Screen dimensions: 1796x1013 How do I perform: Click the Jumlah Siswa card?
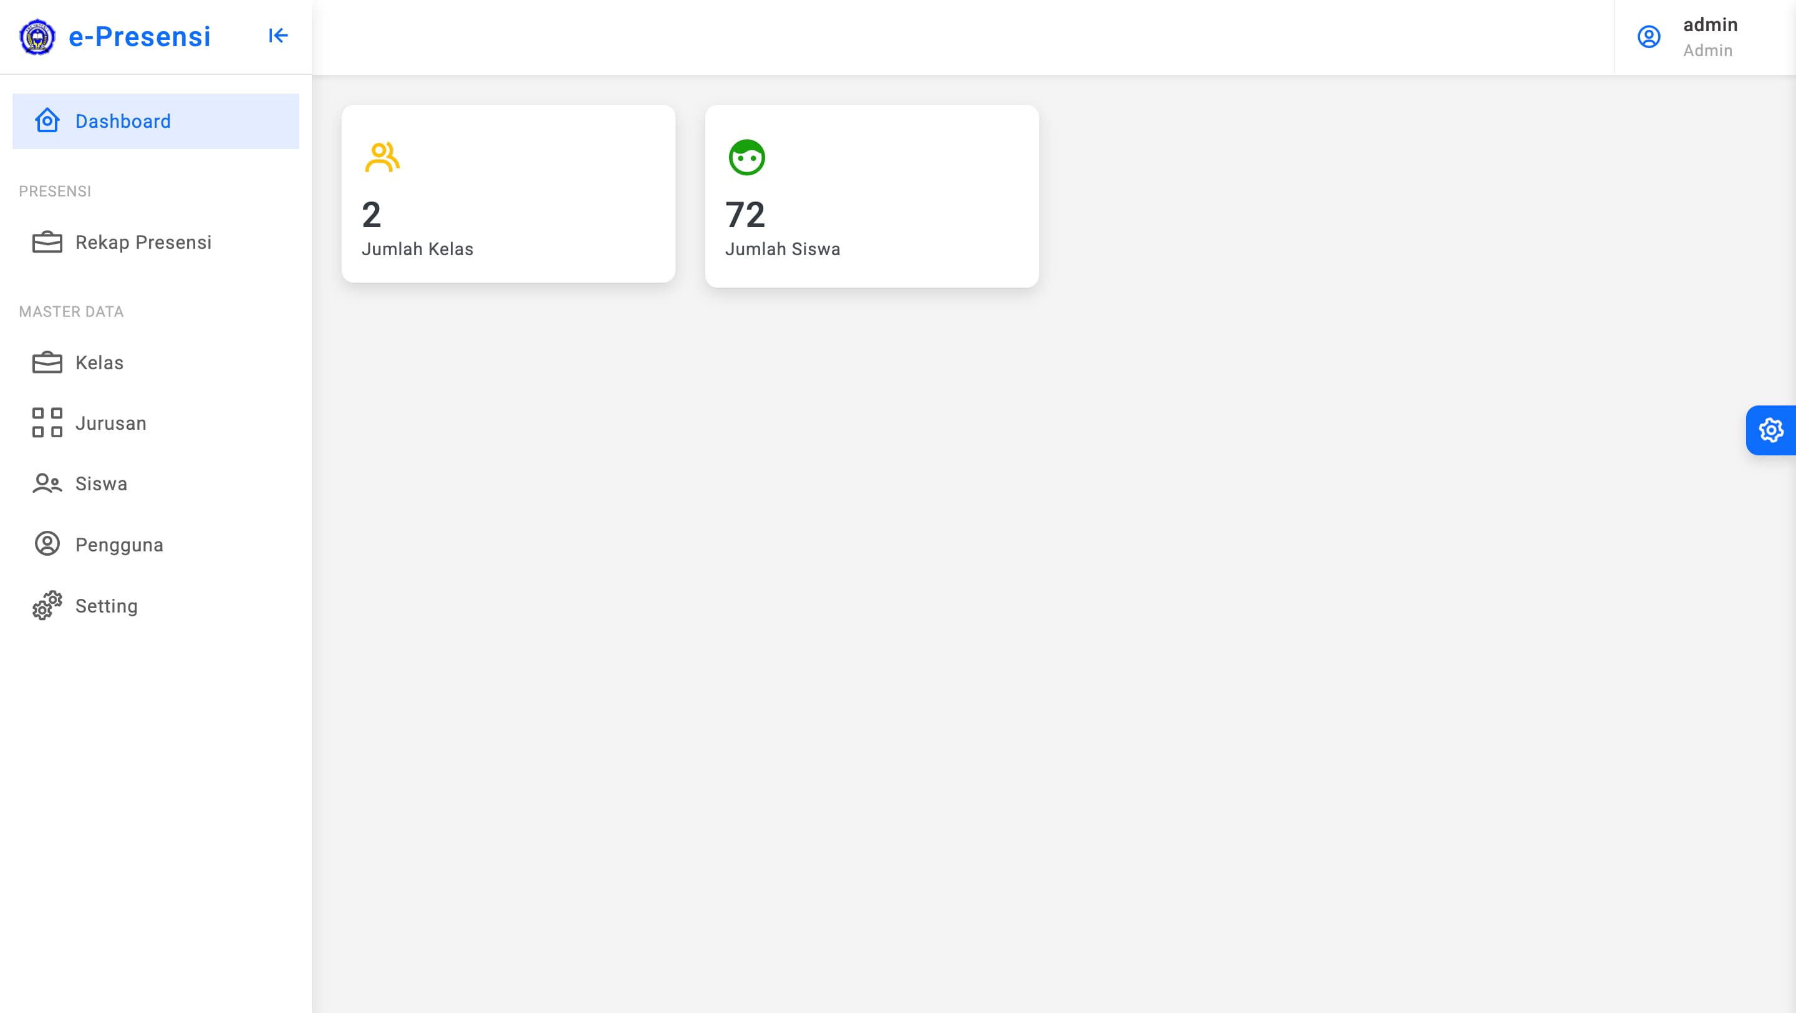(871, 196)
